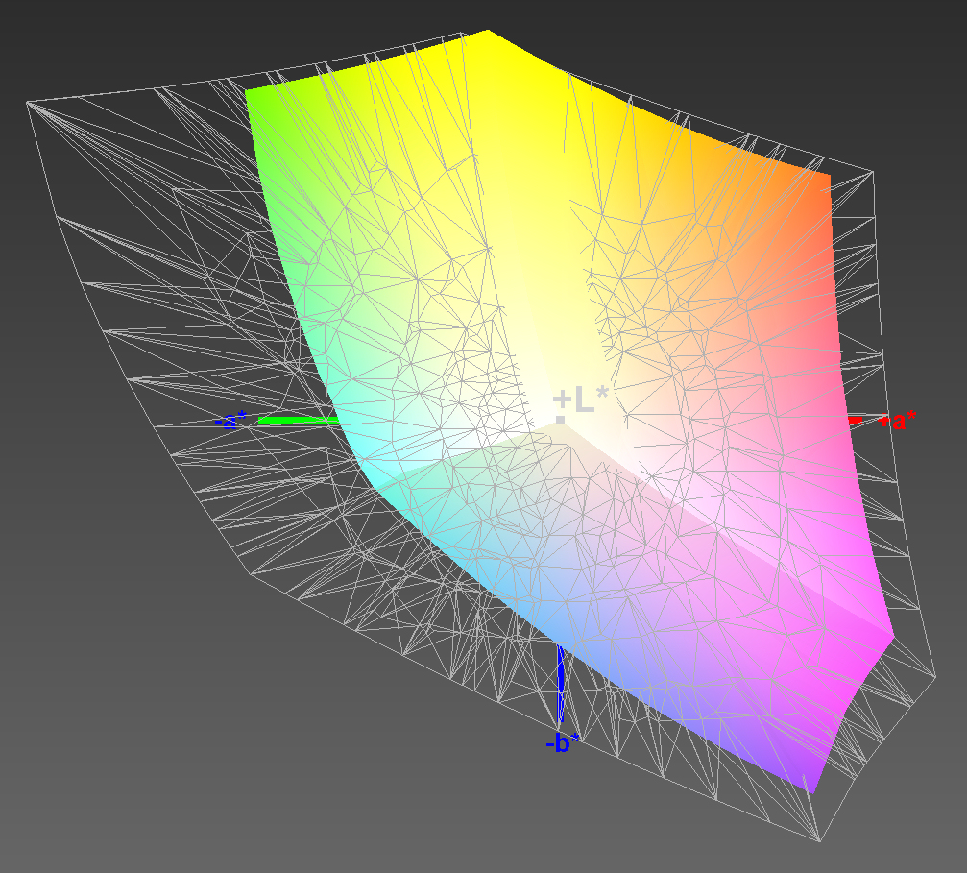Click the green -a* axis line

pos(299,420)
